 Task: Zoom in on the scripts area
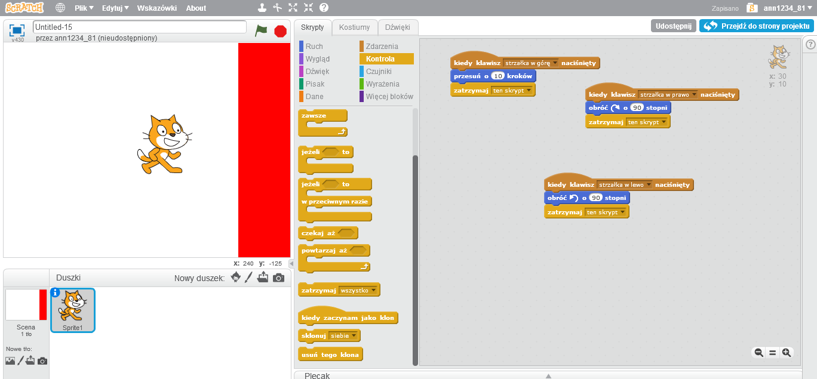787,352
